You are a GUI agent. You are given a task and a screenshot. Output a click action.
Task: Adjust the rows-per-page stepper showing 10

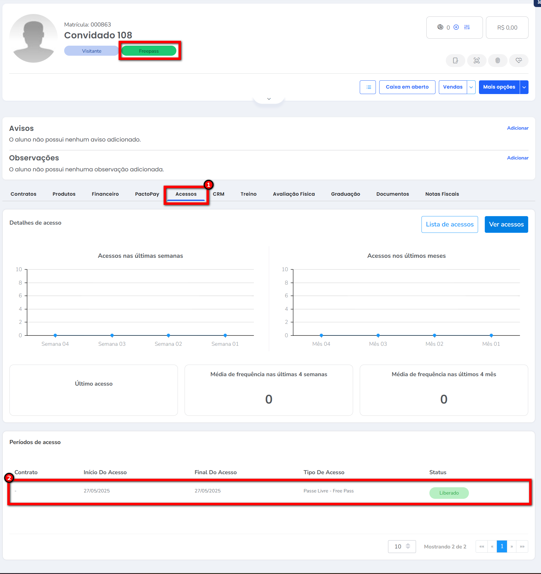408,547
